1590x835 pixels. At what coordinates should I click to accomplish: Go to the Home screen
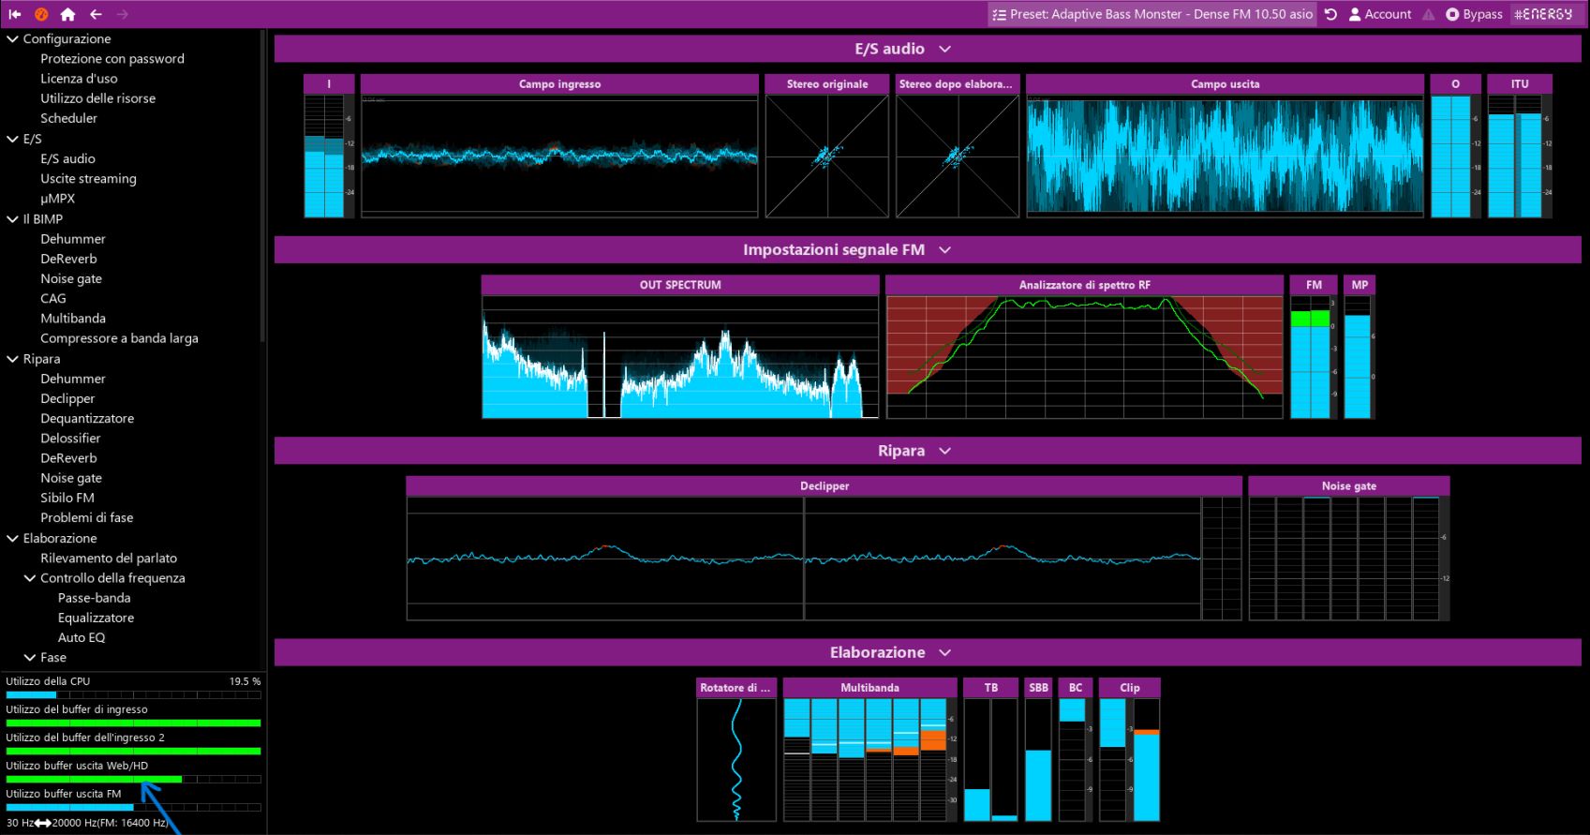[x=67, y=14]
